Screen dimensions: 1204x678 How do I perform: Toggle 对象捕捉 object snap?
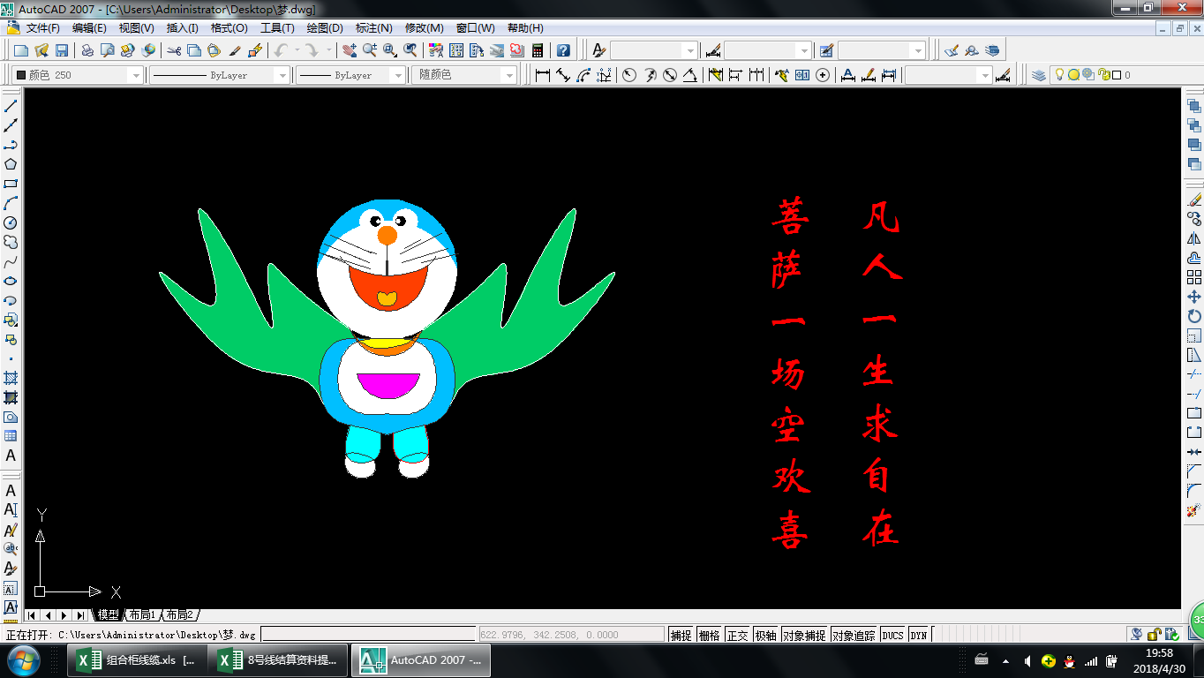tap(804, 636)
